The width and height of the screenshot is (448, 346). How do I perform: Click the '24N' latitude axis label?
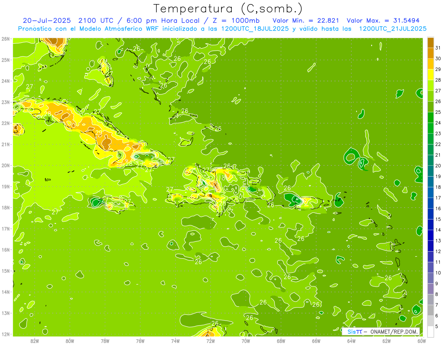click(6, 81)
